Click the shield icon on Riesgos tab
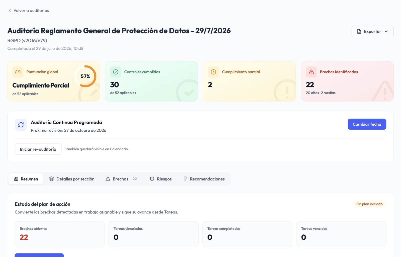The height and width of the screenshot is (257, 401). 152,179
